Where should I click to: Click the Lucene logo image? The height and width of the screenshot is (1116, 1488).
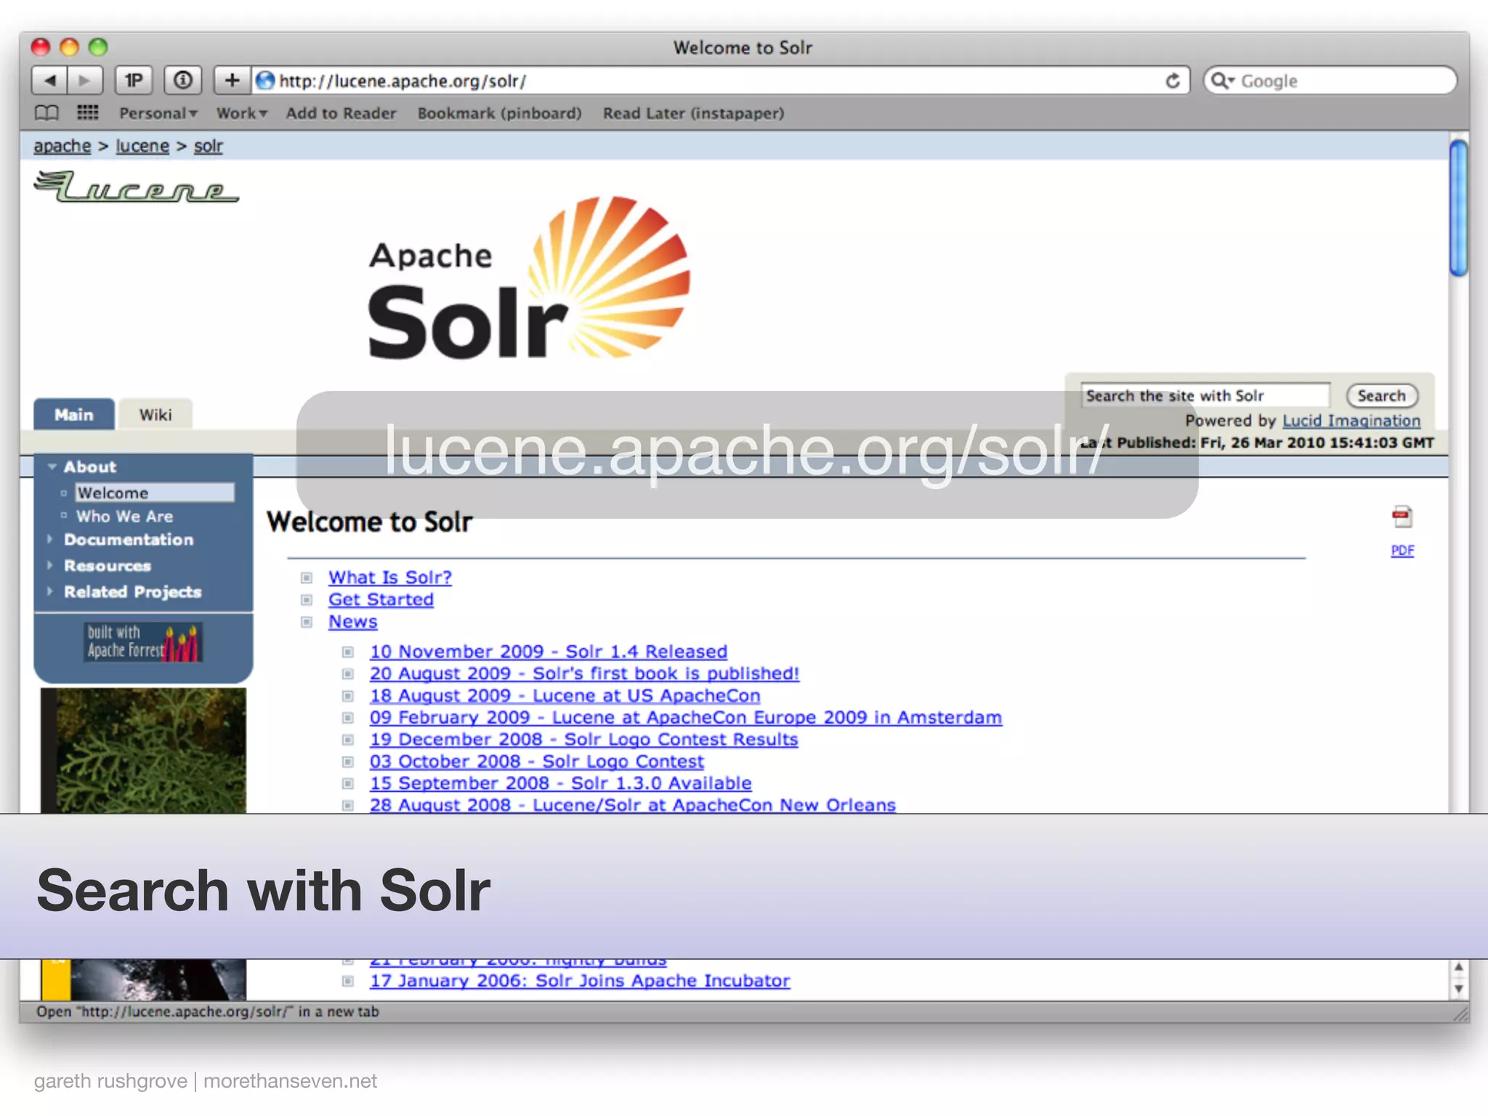click(x=136, y=187)
